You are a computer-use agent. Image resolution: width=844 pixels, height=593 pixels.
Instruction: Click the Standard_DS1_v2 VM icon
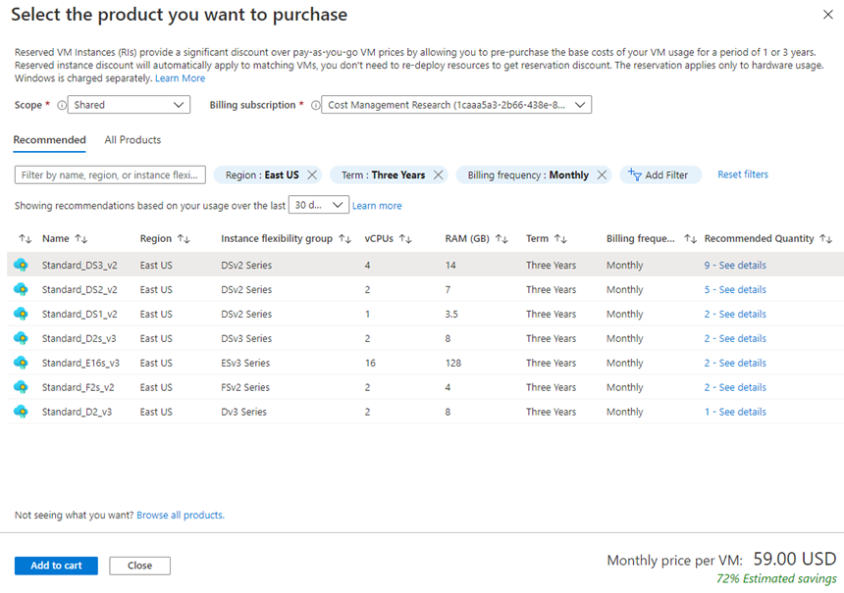click(x=21, y=314)
